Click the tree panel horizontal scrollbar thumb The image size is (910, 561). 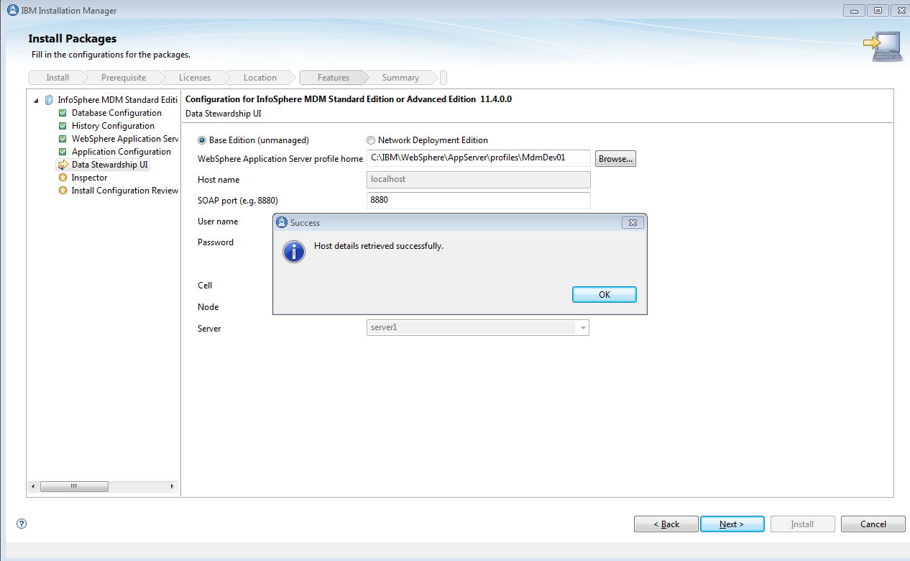(74, 487)
